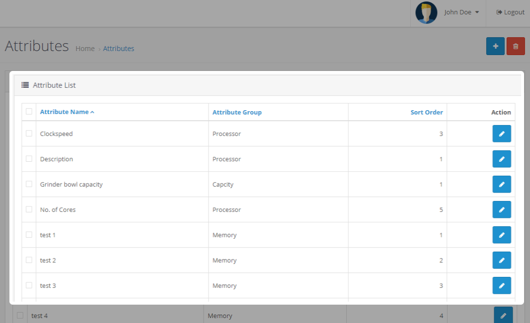This screenshot has height=323, width=530.
Task: Open edit for test 1 attribute
Action: pyautogui.click(x=501, y=235)
